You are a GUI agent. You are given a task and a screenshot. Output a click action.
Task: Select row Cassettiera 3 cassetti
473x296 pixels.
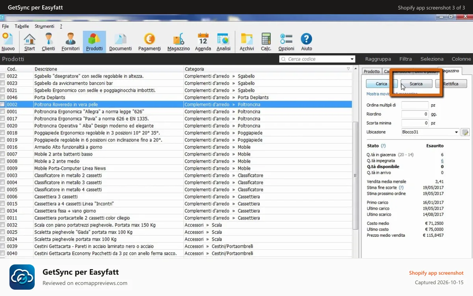176,197
